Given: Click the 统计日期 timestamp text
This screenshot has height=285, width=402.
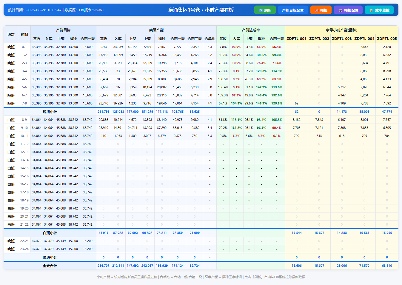Looking at the screenshot, I should tap(56, 10).
